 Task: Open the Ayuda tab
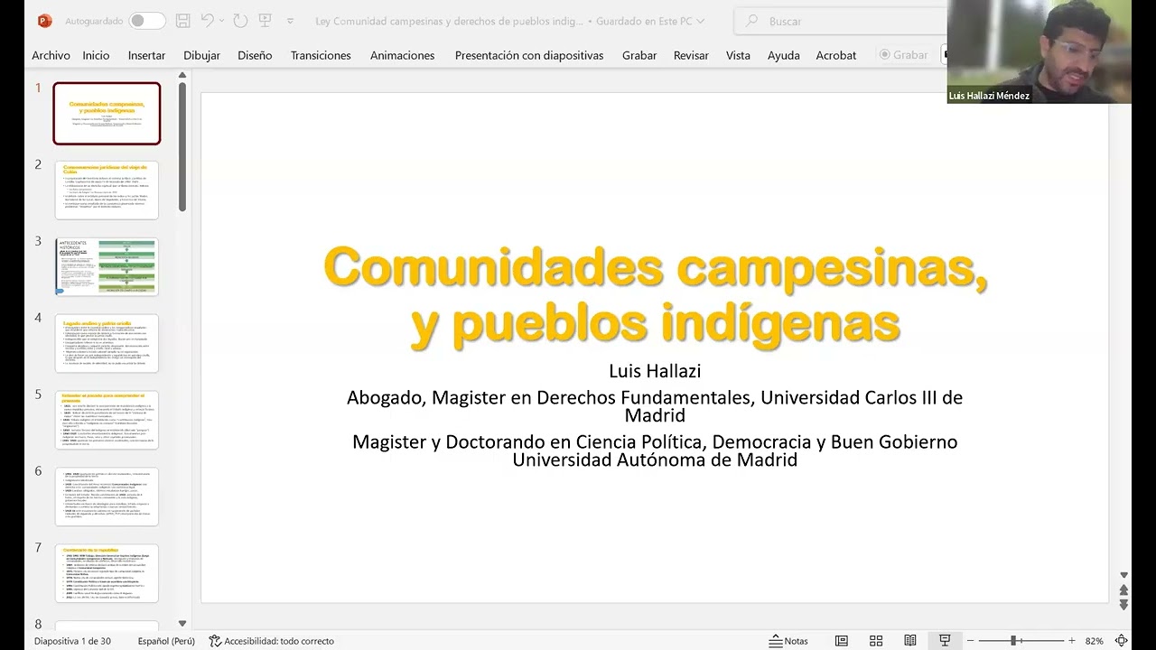(783, 55)
